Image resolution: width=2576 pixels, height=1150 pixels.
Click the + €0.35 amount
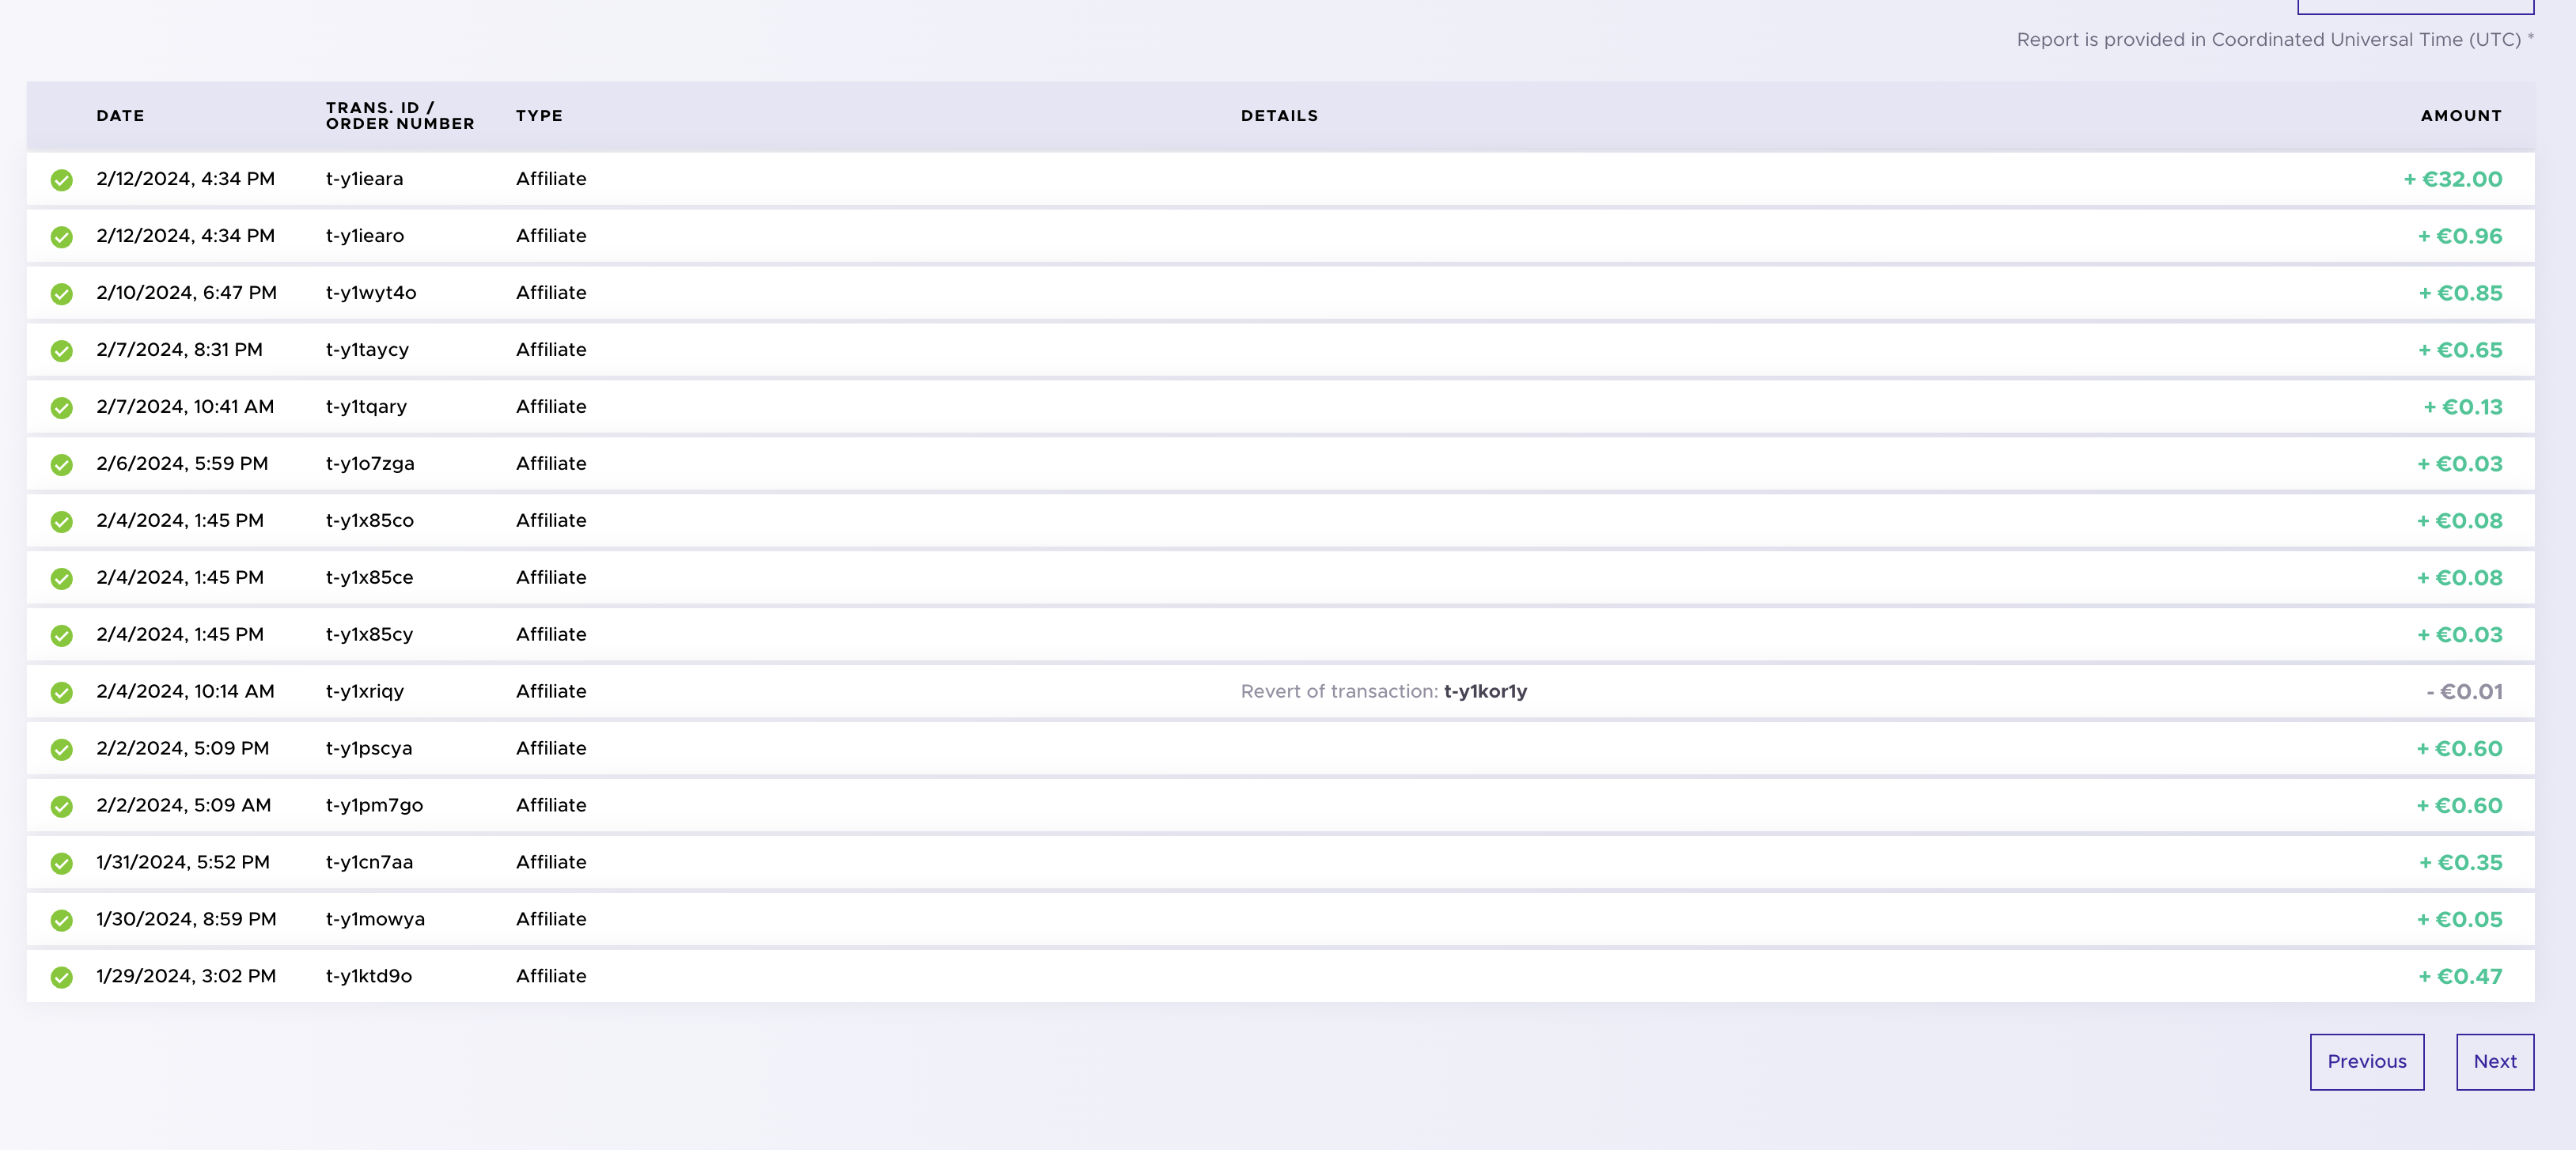tap(2460, 864)
